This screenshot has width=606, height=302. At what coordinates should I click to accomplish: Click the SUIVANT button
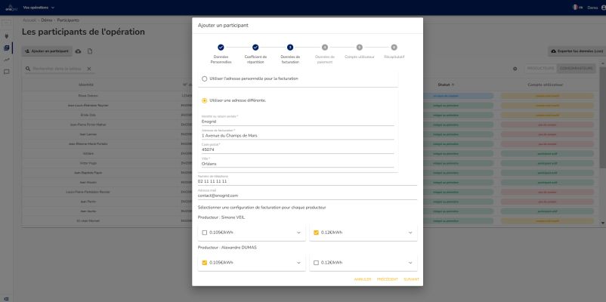[411, 279]
